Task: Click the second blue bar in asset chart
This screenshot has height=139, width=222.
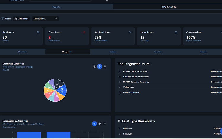Action: [x=59, y=135]
